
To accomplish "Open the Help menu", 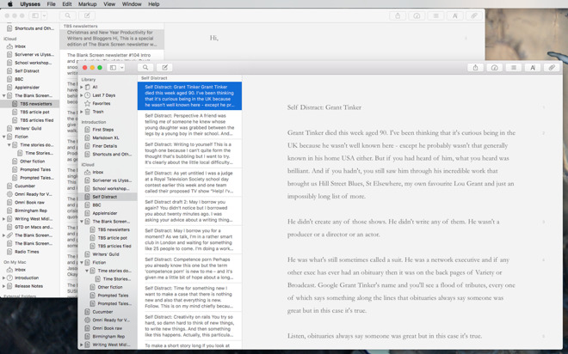I will tap(153, 4).
